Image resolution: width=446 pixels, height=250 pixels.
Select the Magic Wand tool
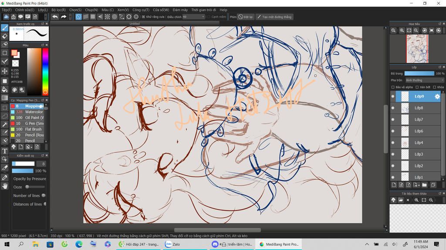(x=4, y=125)
